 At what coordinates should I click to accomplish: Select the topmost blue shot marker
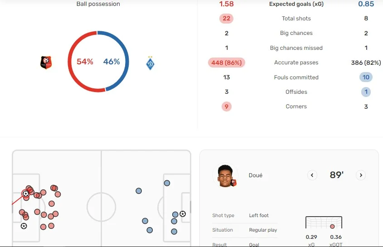(x=167, y=183)
